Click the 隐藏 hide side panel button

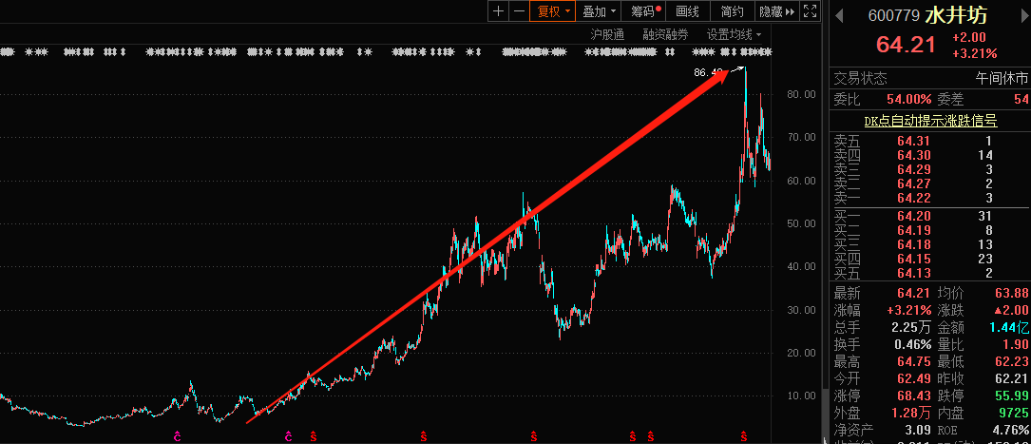(x=775, y=11)
